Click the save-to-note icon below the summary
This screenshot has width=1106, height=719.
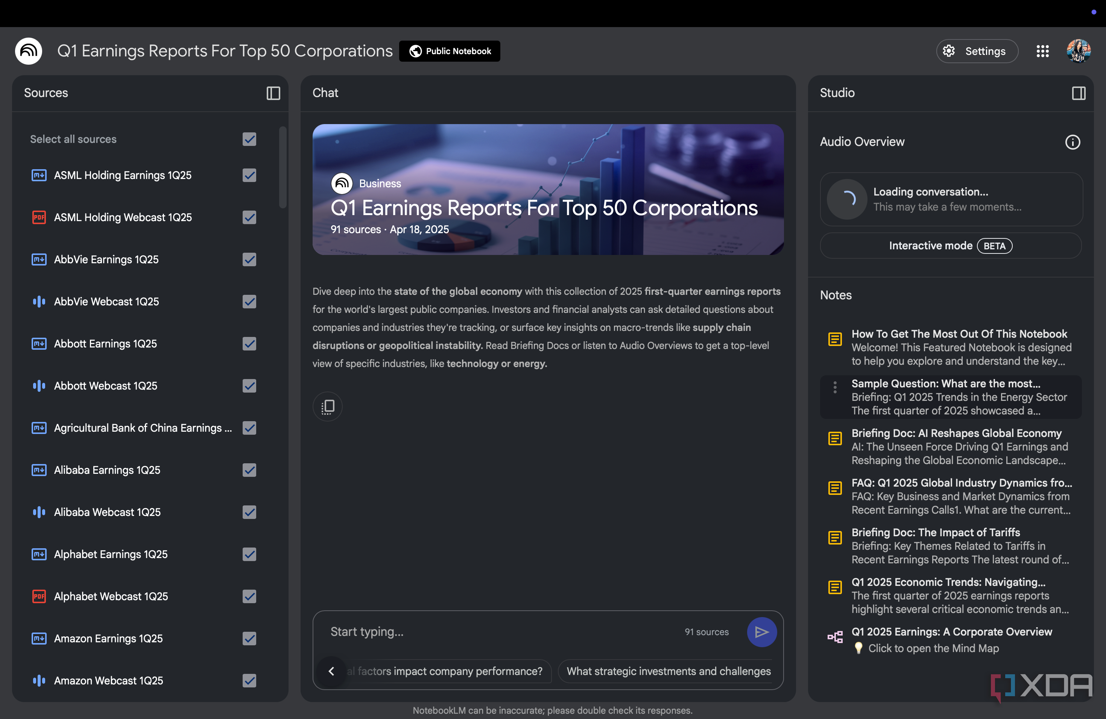point(328,407)
